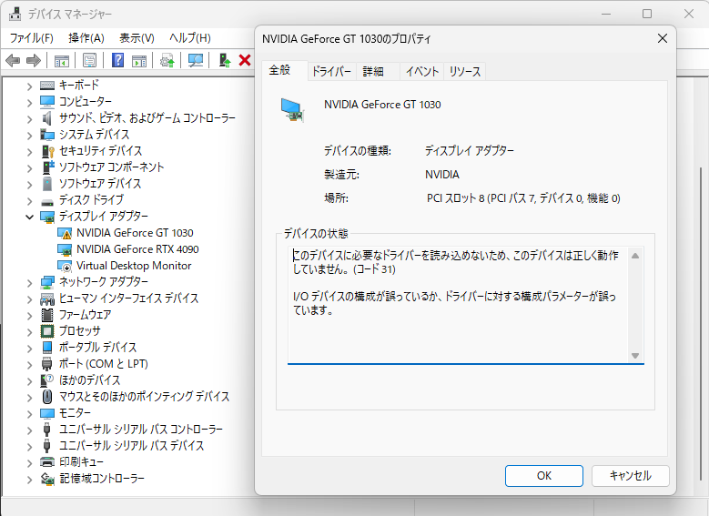Maximize the デバイス マネージャー window

(x=647, y=14)
